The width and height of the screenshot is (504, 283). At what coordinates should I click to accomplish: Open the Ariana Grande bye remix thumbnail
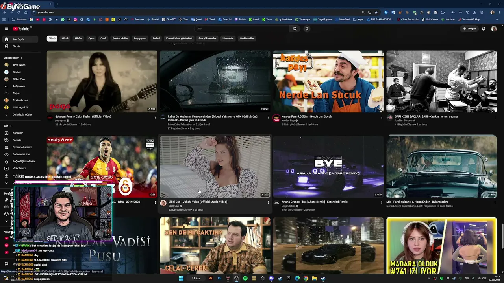coord(328,167)
